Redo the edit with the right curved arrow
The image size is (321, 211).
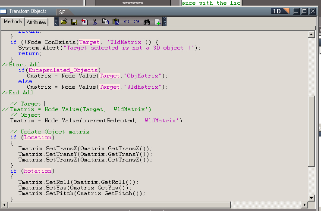pos(136,22)
